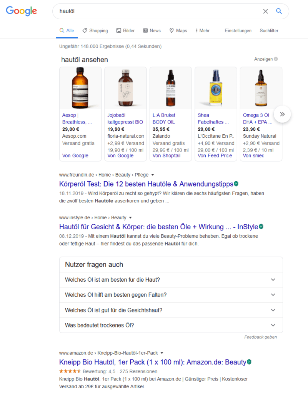This screenshot has width=308, height=394.
Task: Click Feedback geben
Action: tap(261, 337)
